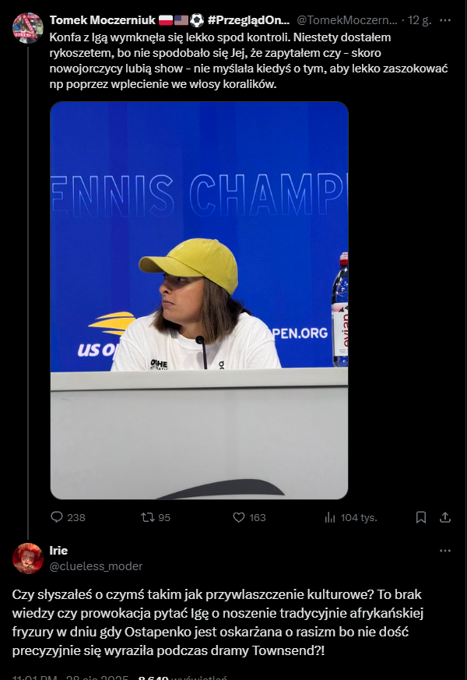This screenshot has height=680, width=467.
Task: Click the Tomek Moczerniuk display name
Action: 102,20
